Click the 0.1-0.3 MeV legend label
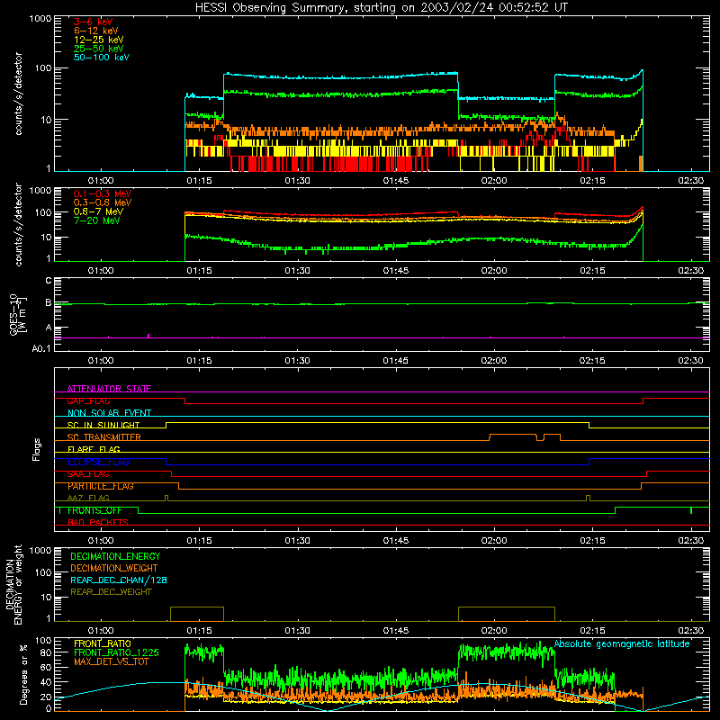This screenshot has width=720, height=720. (x=103, y=193)
